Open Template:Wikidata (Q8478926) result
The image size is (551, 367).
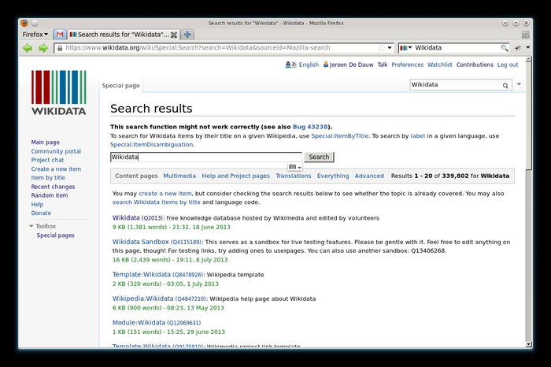(x=157, y=275)
